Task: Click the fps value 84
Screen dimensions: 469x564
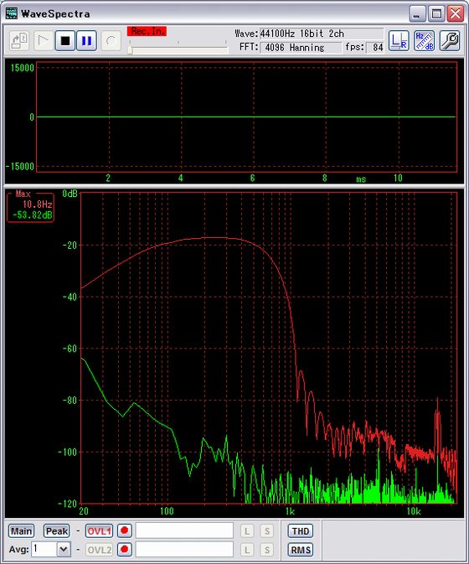Action: (375, 48)
